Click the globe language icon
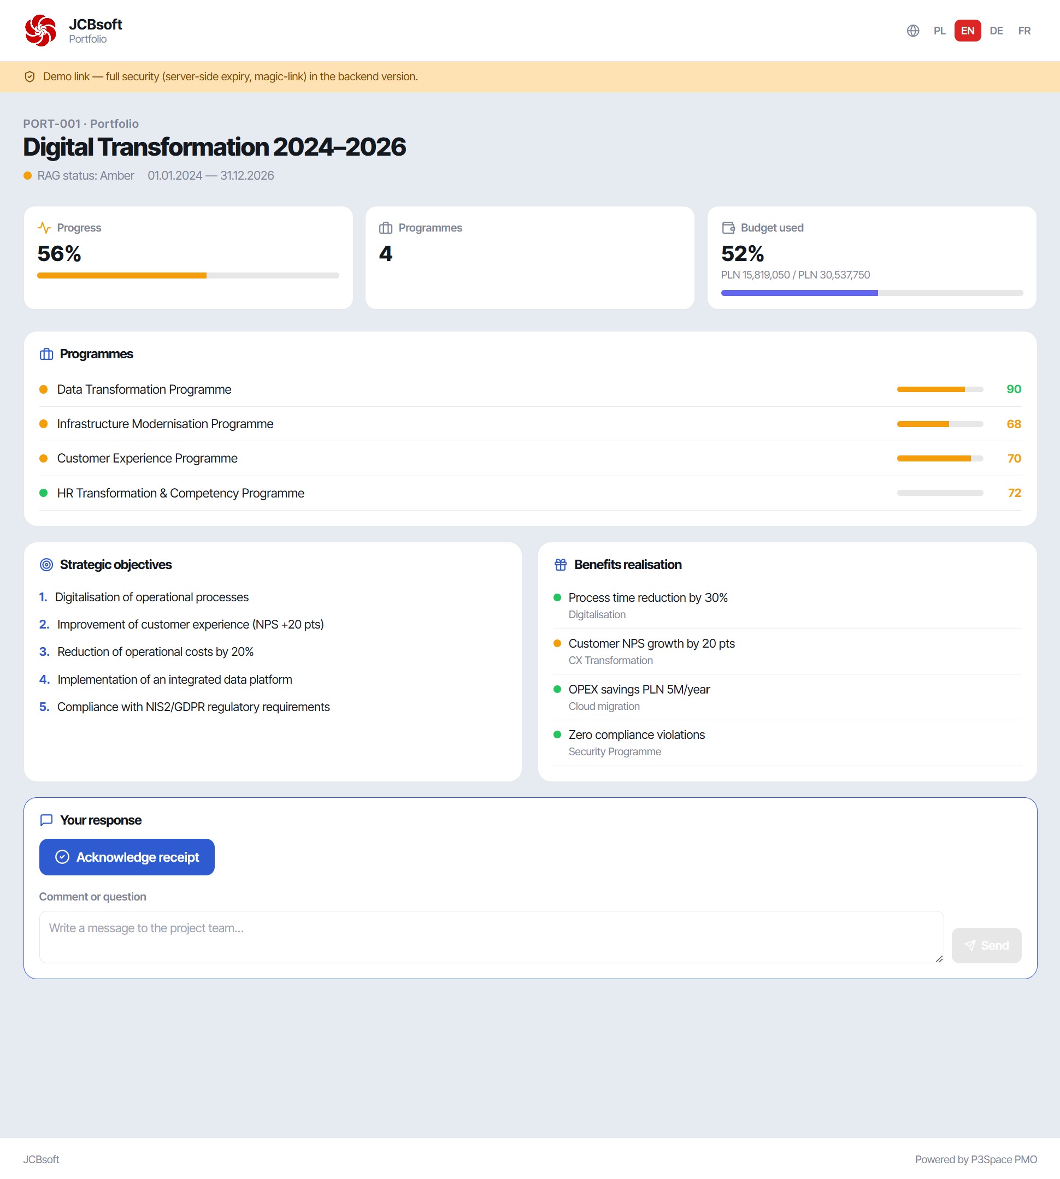The width and height of the screenshot is (1060, 1179). tap(912, 31)
